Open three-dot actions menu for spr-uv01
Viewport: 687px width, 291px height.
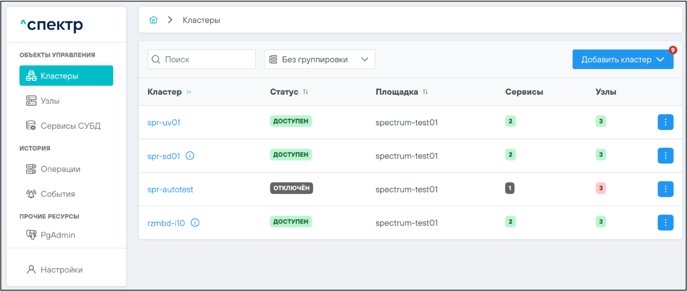tap(665, 122)
